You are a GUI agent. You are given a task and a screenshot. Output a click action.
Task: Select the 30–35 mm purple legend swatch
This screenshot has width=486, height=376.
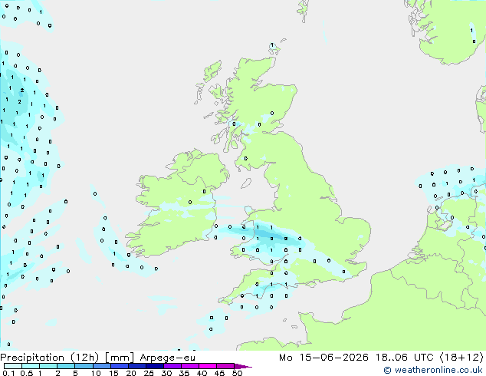click(172, 366)
